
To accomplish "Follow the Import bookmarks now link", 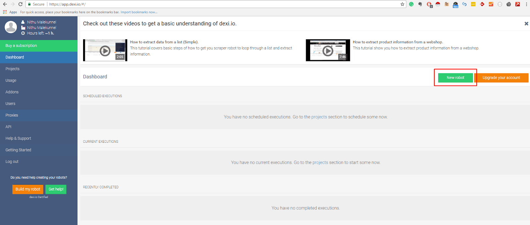I will 139,12.
